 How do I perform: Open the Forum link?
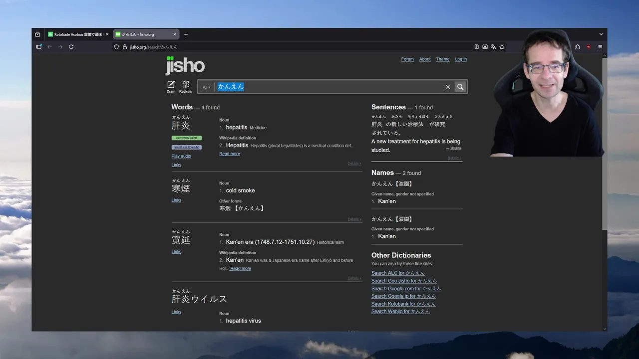coord(407,59)
